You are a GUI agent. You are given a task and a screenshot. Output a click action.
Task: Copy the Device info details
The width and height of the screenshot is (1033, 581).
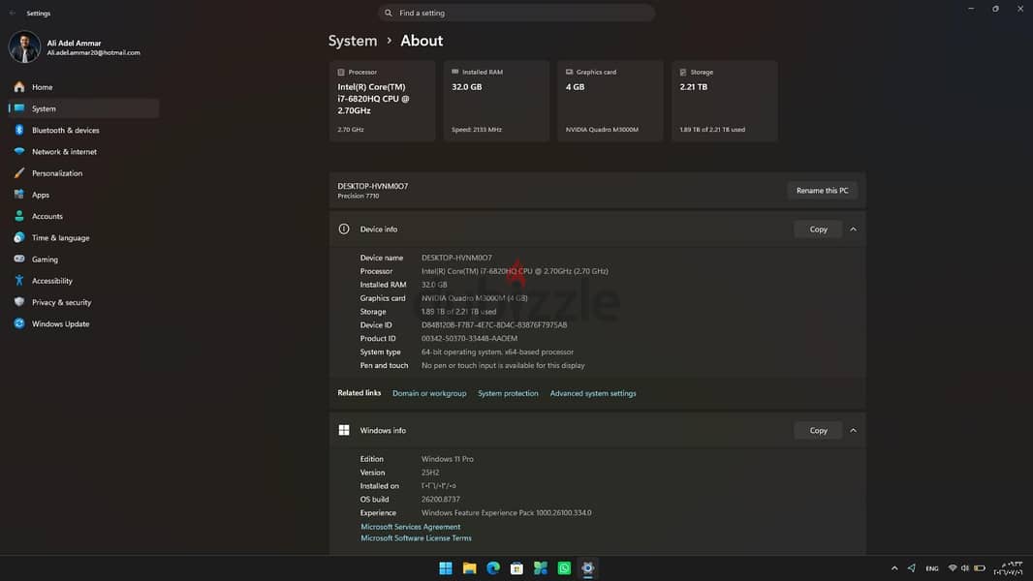coord(818,229)
